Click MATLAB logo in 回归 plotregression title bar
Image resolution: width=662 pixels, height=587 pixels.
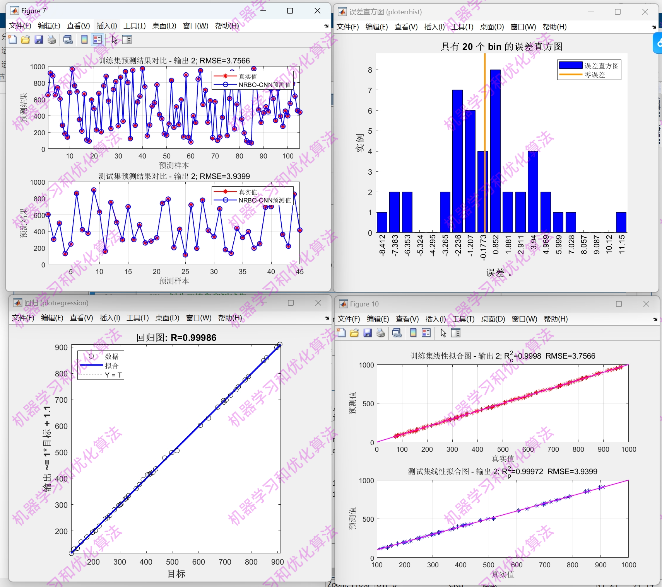[17, 303]
